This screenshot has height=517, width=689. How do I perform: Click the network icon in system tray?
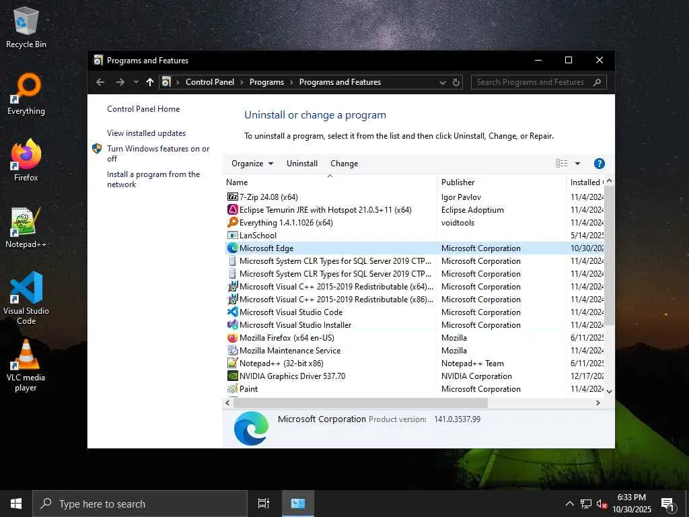pyautogui.click(x=586, y=504)
